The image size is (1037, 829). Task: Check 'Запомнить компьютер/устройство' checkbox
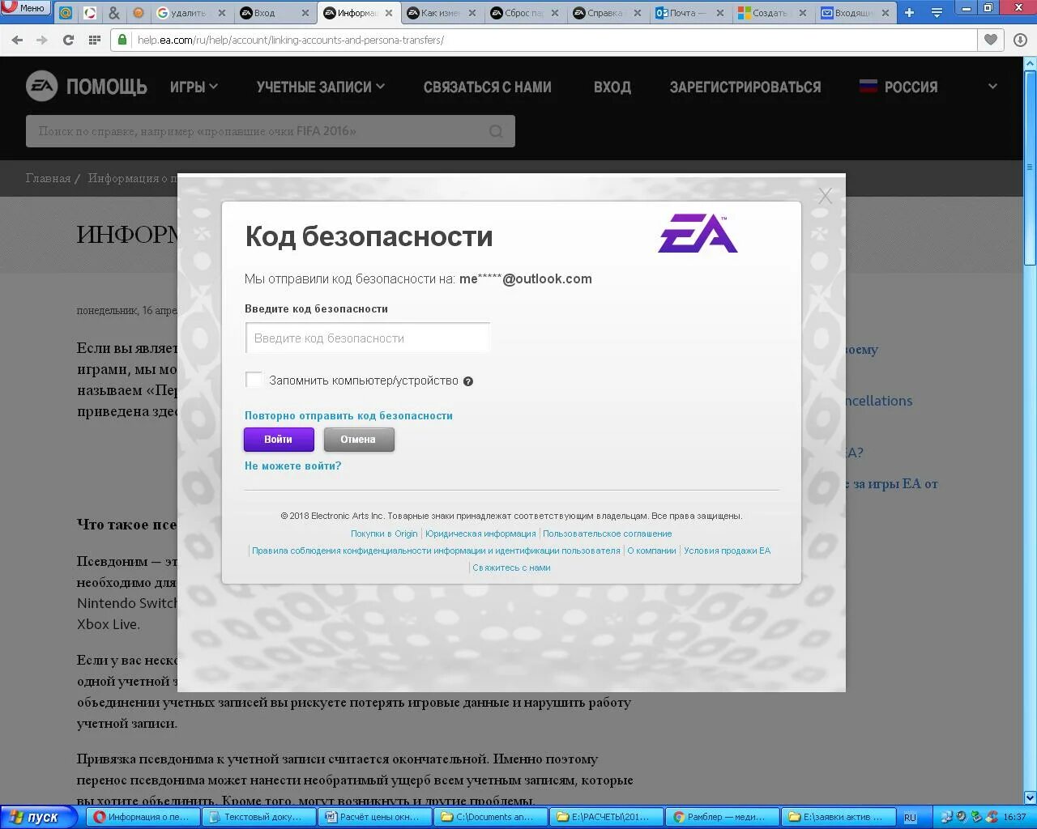[x=254, y=380]
